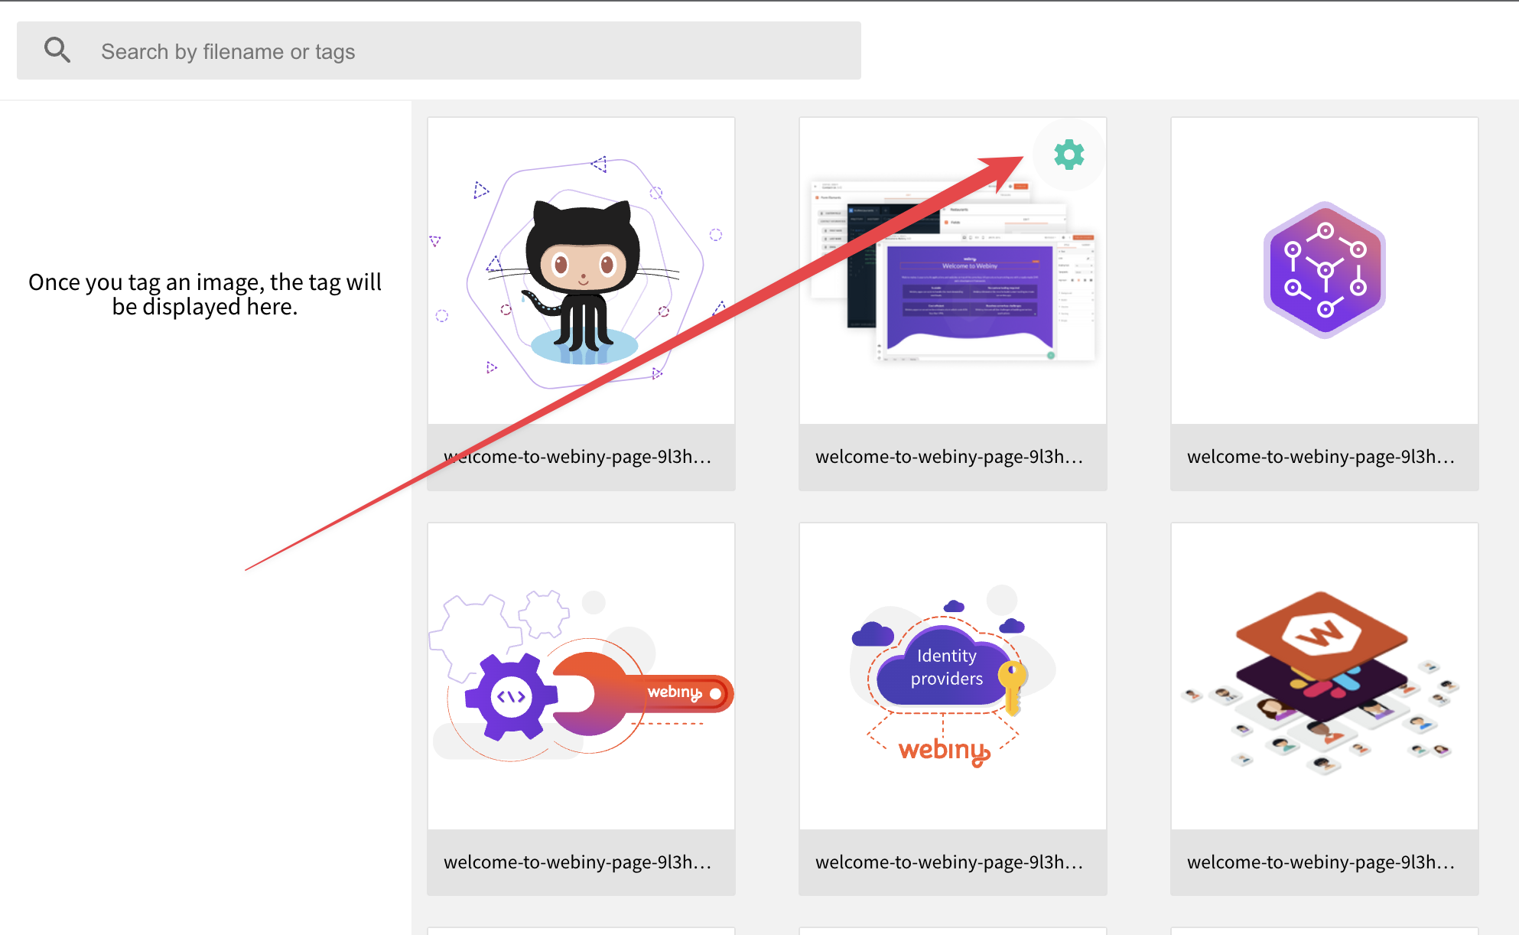The height and width of the screenshot is (935, 1519).
Task: Click filename label under the purple hexagon logo
Action: tap(1321, 457)
